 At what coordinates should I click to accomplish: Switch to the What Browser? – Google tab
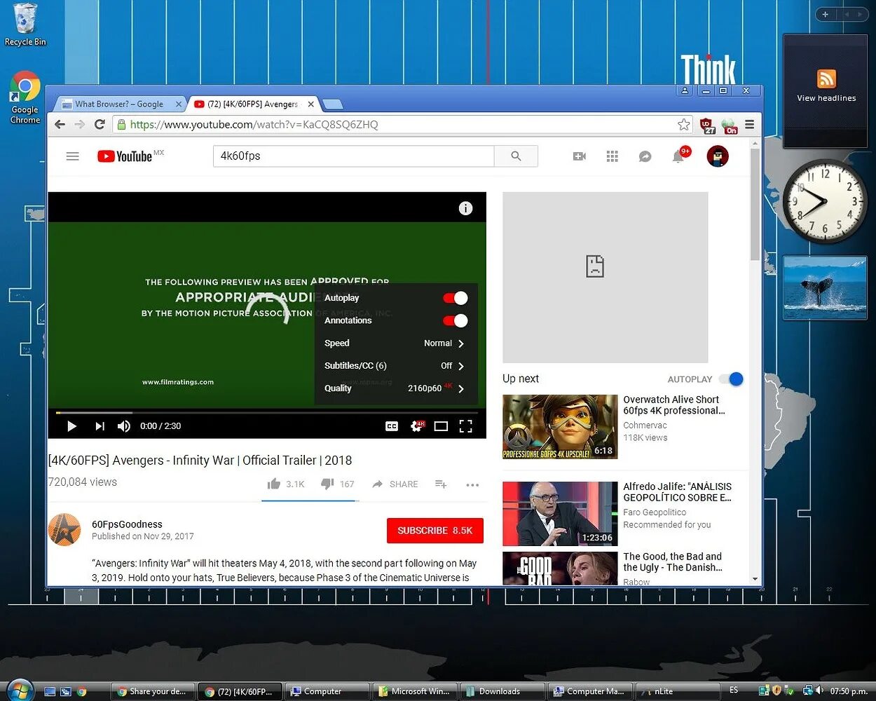click(x=119, y=104)
